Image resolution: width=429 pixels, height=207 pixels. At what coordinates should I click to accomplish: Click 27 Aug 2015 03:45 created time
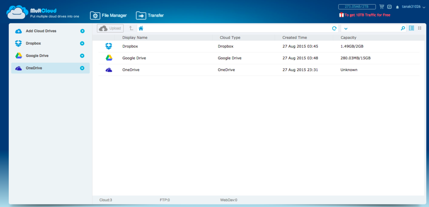click(300, 46)
